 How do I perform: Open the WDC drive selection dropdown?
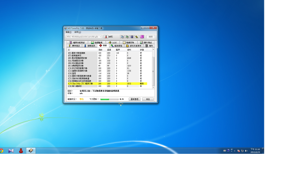pyautogui.click(x=84, y=37)
